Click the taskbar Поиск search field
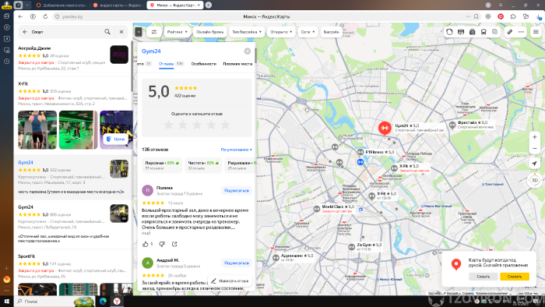The width and height of the screenshot is (545, 307). pyautogui.click(x=55, y=301)
